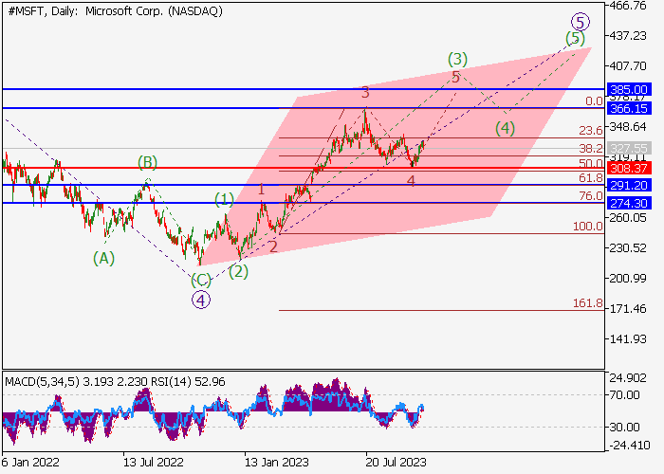
Task: Click the circled purple 4 wave marker
Action: pyautogui.click(x=200, y=300)
